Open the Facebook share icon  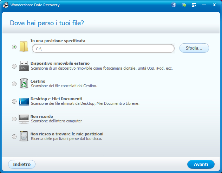[174, 5]
